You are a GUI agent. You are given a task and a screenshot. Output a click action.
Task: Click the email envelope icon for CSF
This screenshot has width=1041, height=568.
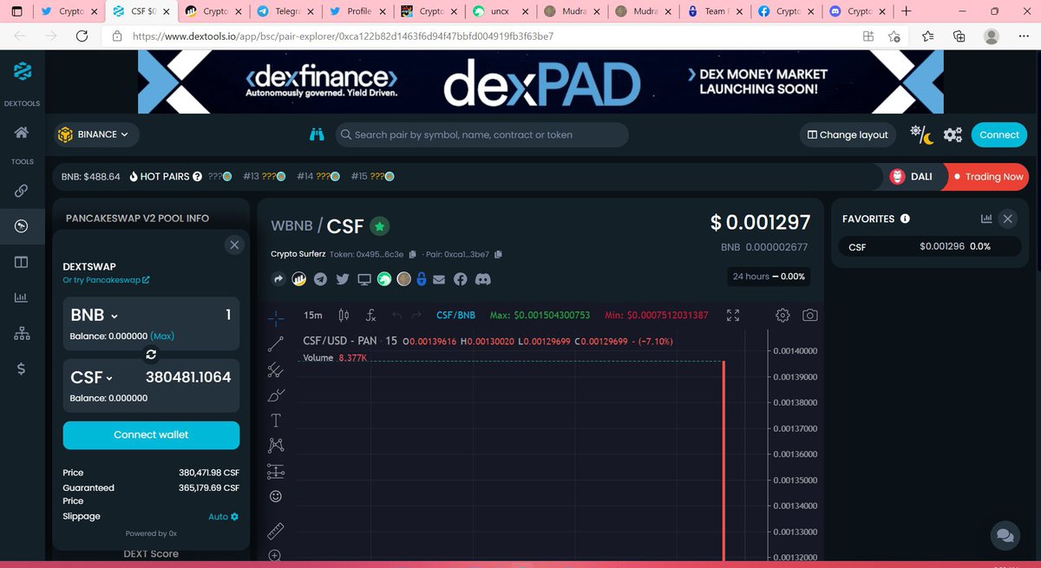click(x=439, y=279)
